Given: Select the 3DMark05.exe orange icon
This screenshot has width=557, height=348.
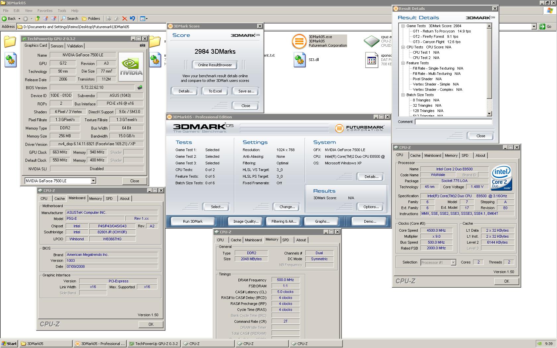Looking at the screenshot, I should (x=299, y=41).
